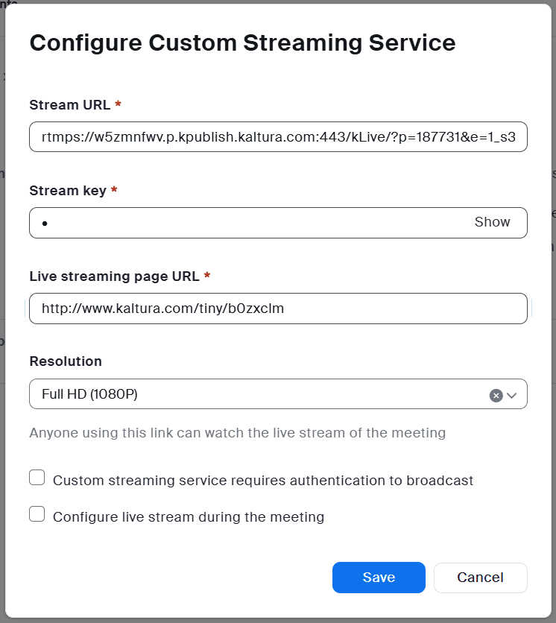Edit the Live streaming page URL field
The height and width of the screenshot is (623, 556).
278,309
